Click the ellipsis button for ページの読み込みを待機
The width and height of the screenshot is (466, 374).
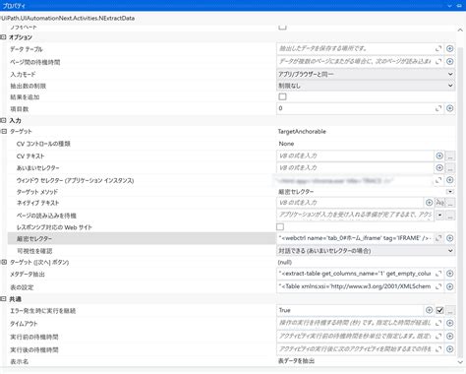point(450,216)
